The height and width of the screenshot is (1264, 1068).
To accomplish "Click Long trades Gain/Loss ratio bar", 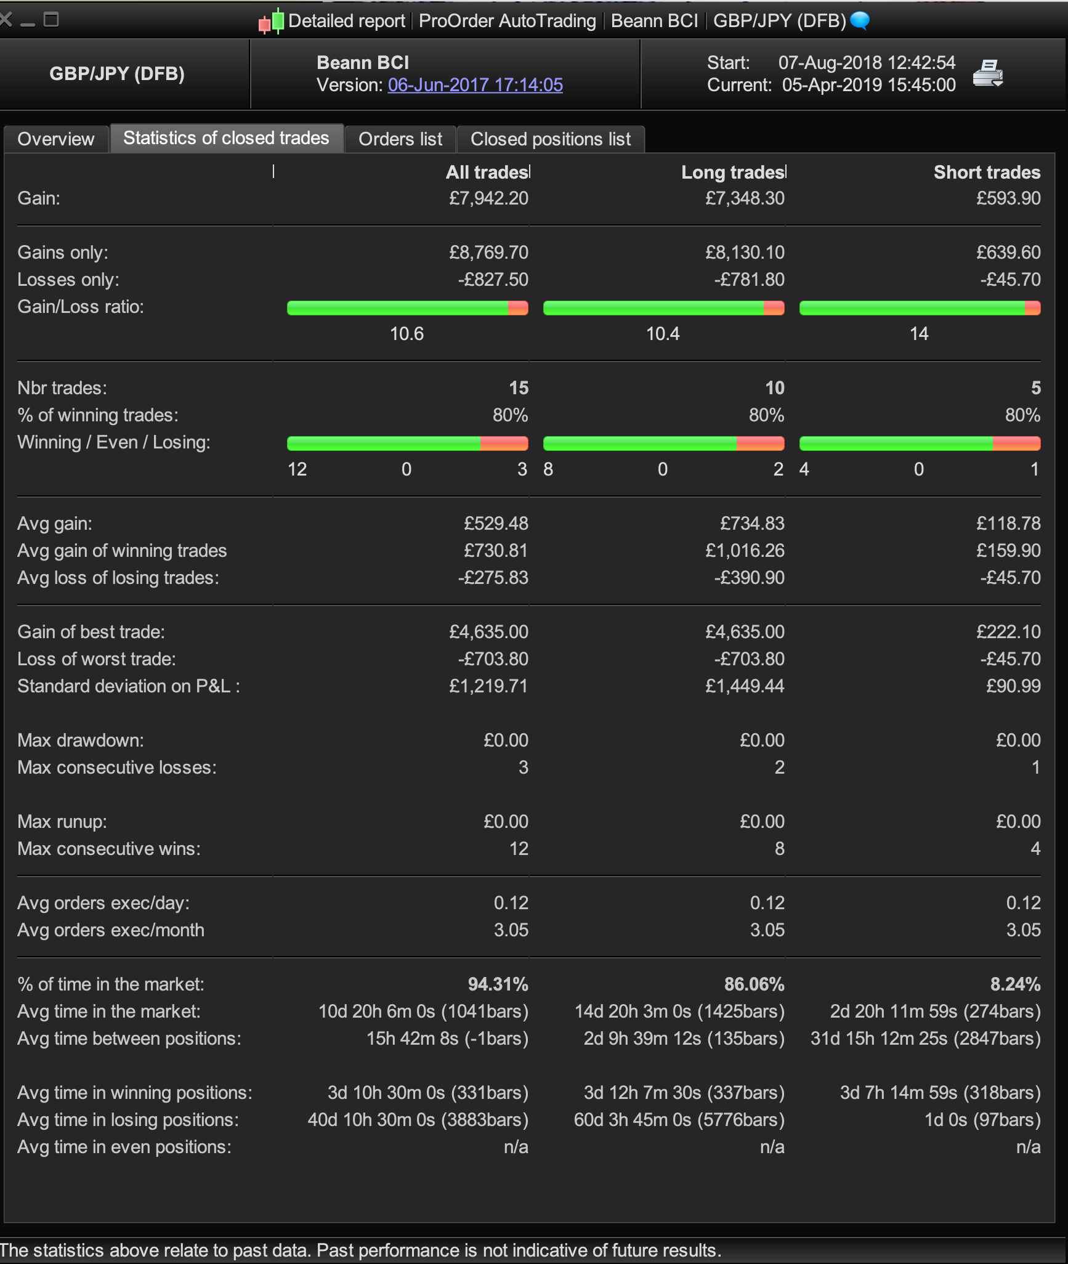I will click(663, 308).
